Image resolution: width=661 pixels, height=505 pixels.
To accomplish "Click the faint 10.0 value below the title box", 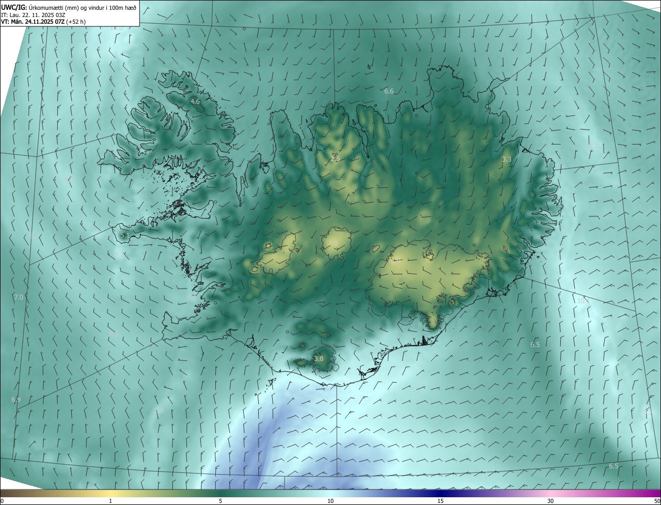I will point(116,28).
